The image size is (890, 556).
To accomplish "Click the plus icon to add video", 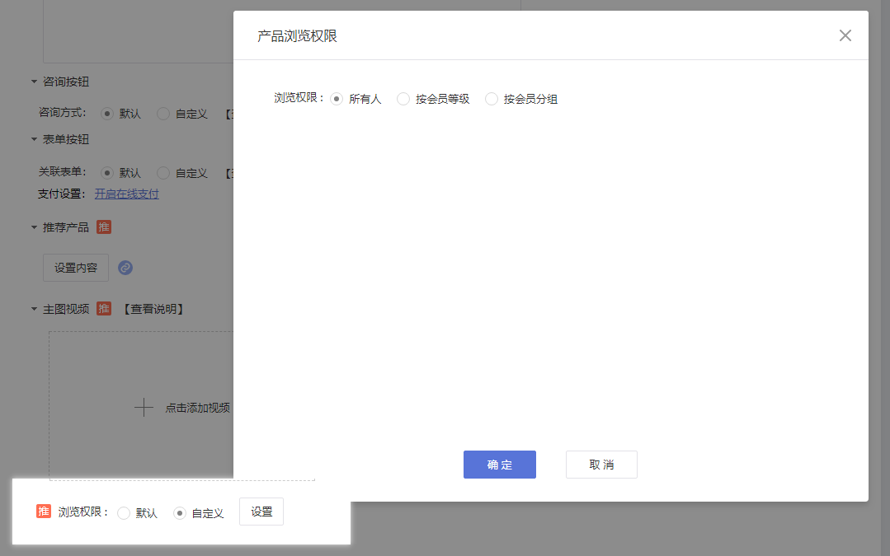I will coord(144,407).
